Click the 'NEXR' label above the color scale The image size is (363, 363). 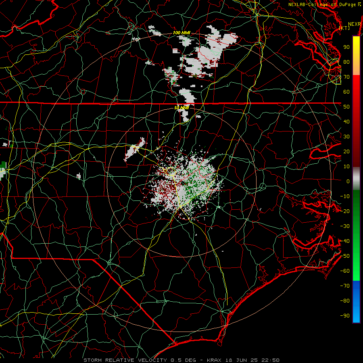click(355, 24)
